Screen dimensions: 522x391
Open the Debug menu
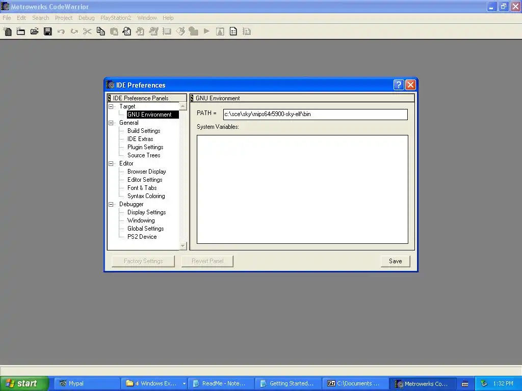click(86, 18)
